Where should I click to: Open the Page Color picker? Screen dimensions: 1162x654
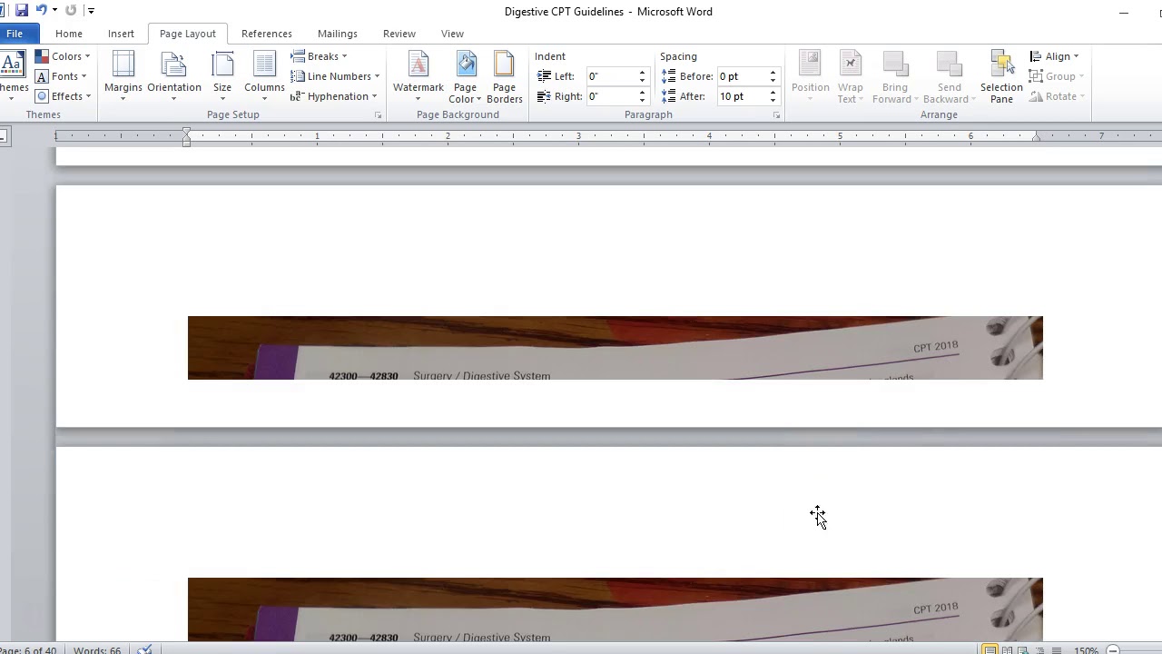465,76
